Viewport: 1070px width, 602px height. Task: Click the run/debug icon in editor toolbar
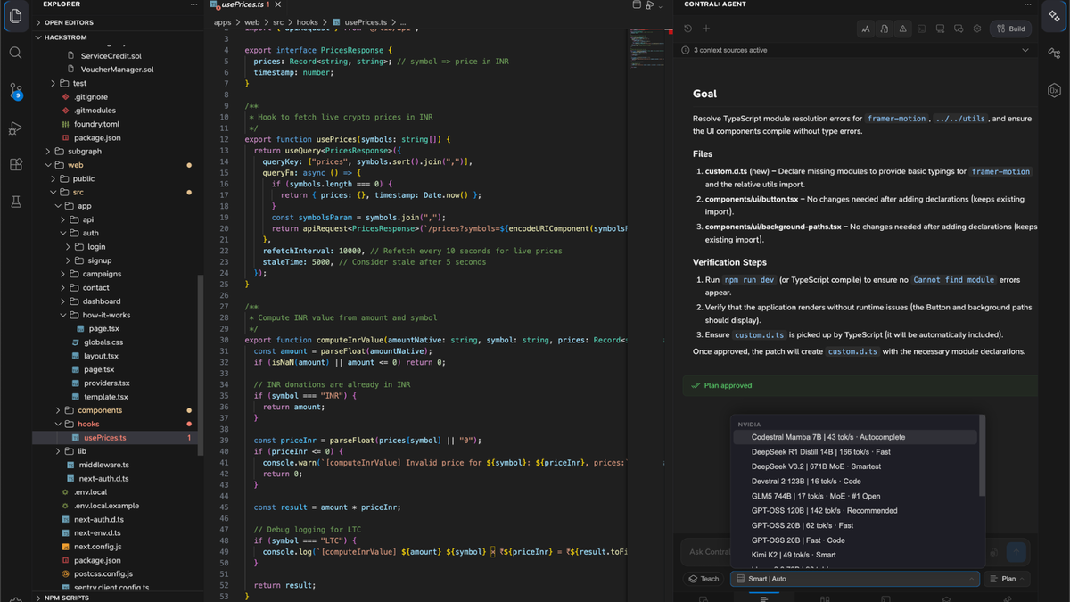(650, 5)
